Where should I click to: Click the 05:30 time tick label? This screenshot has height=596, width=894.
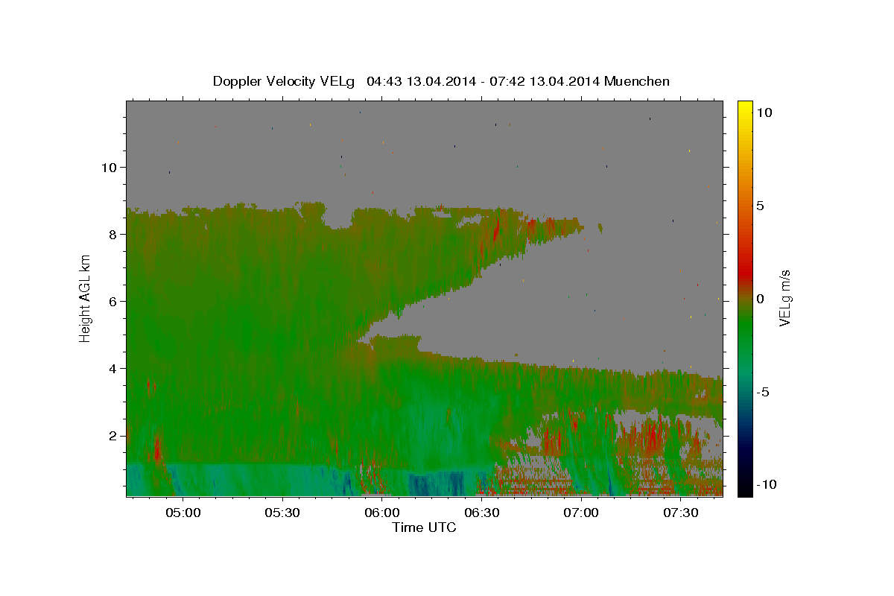coord(282,513)
